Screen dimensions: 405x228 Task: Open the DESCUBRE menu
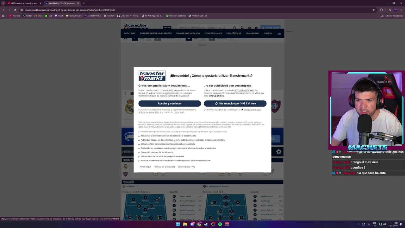click(x=130, y=33)
